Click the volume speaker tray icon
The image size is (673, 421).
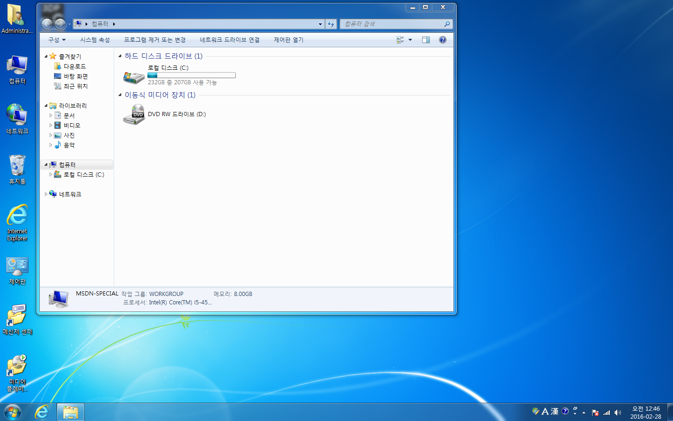click(x=618, y=413)
